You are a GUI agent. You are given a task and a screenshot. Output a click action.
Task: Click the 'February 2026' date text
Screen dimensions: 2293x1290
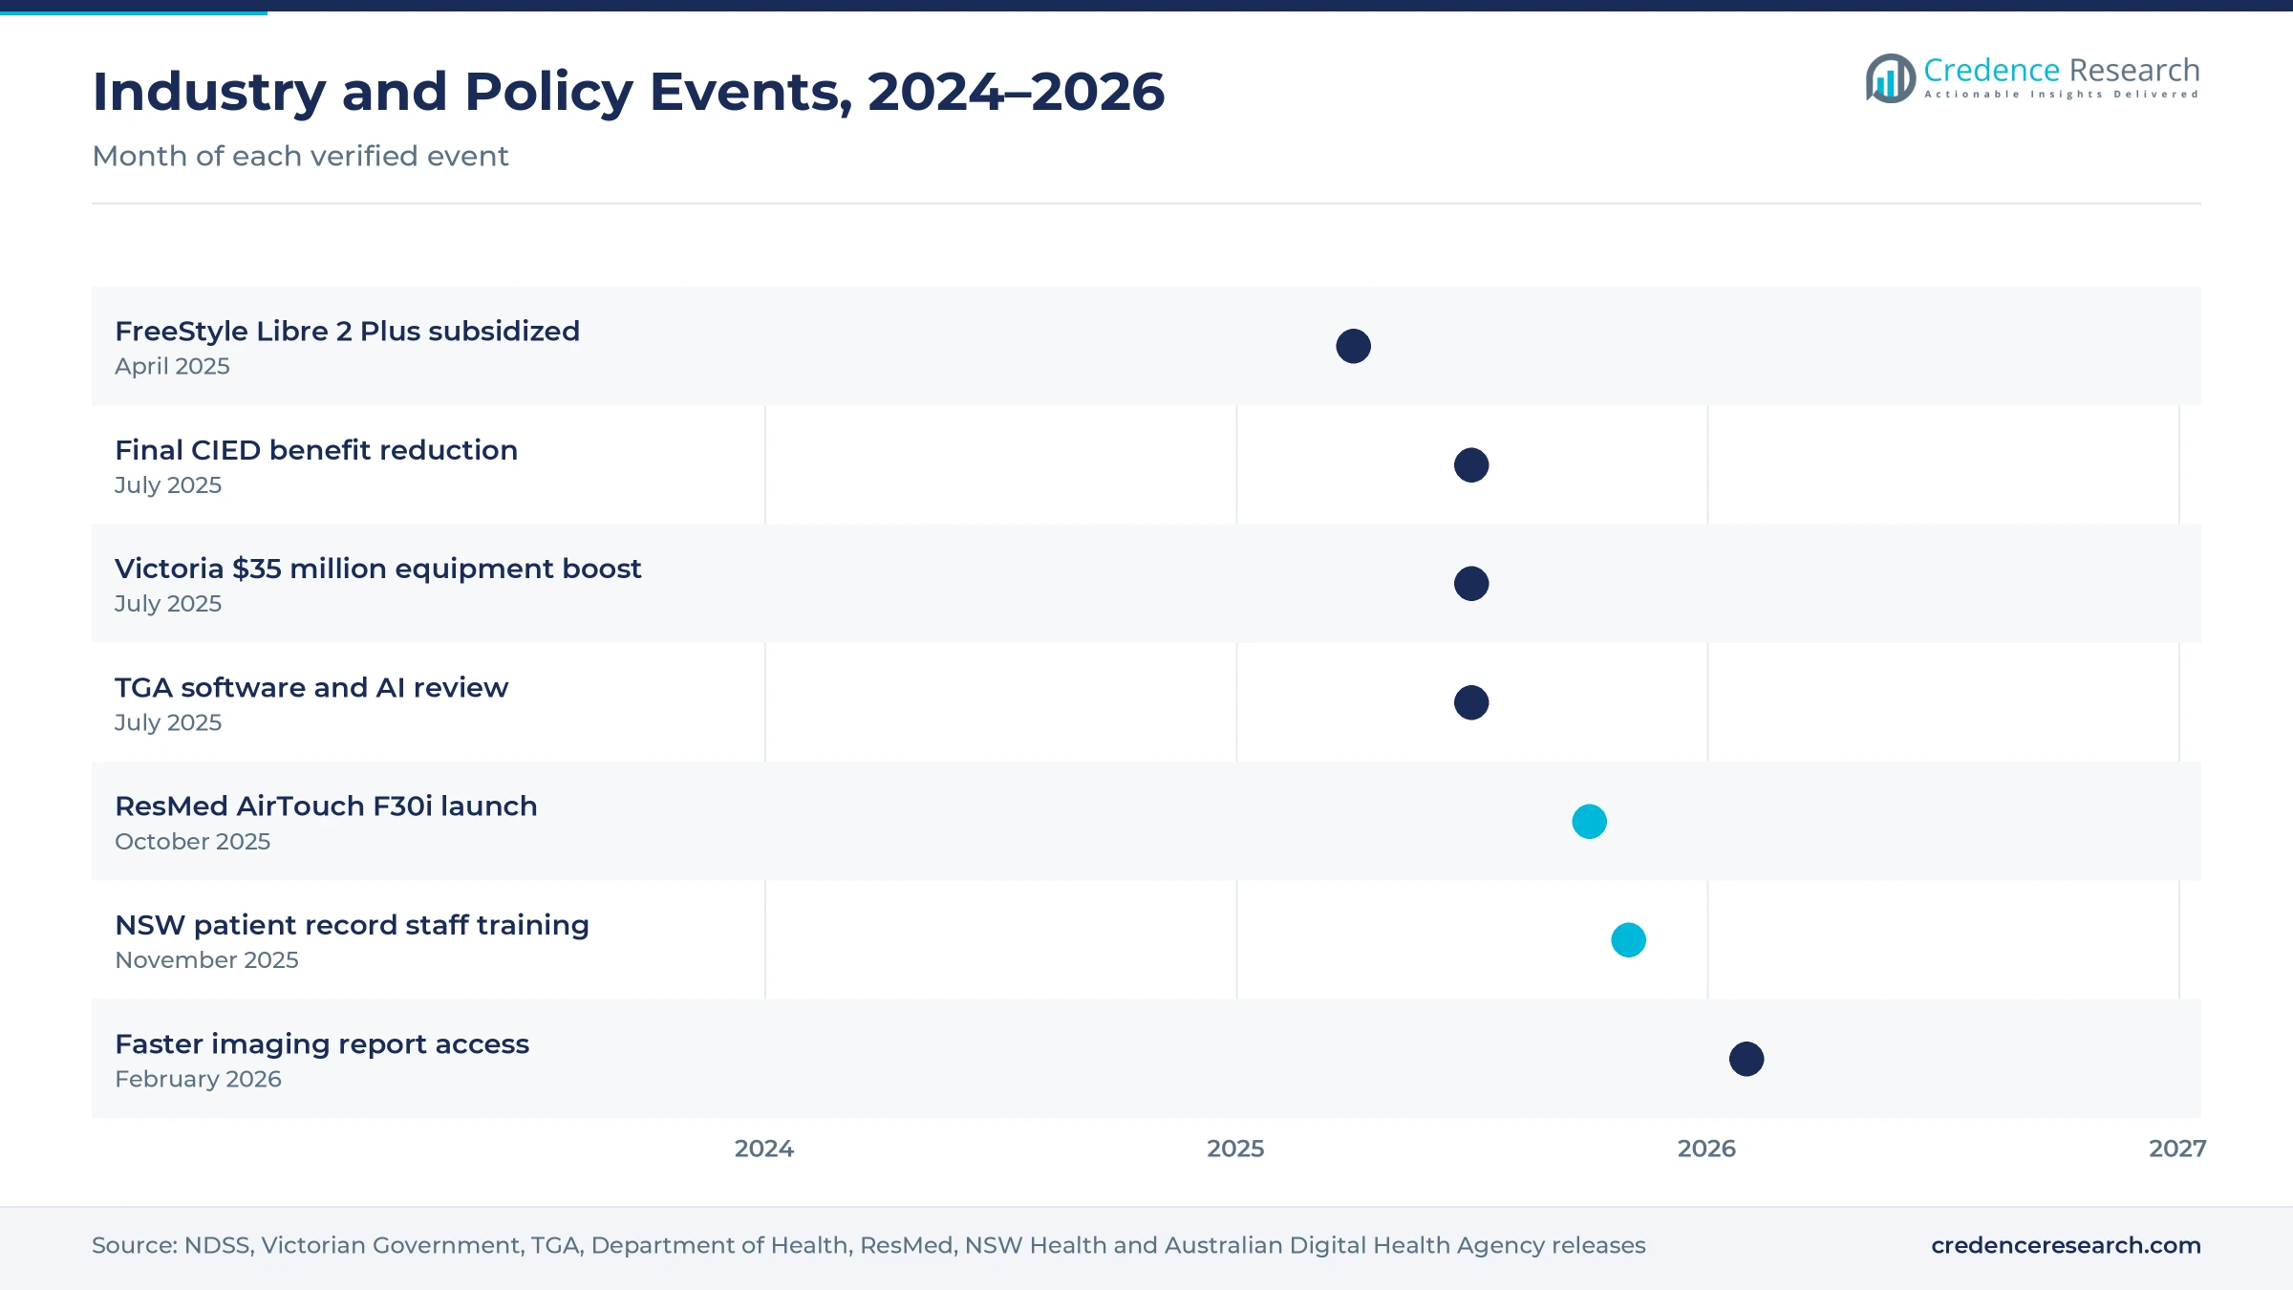198,1079
